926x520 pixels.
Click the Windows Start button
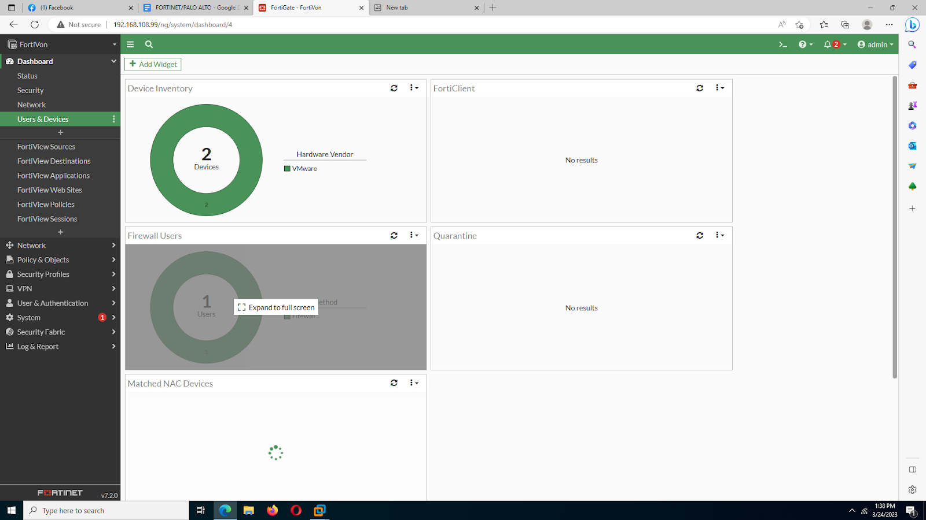[12, 510]
